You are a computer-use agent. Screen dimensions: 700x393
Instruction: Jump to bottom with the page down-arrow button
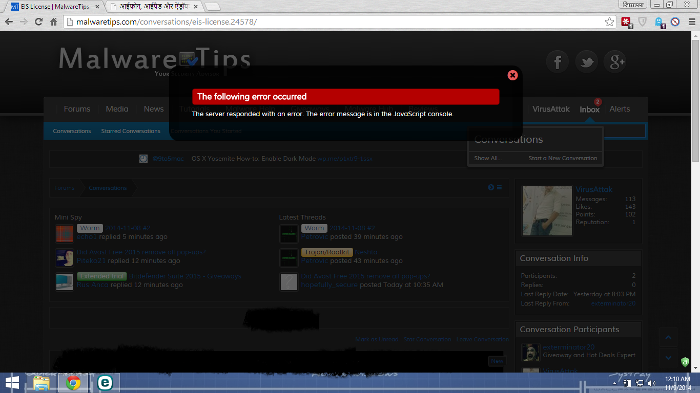click(668, 358)
